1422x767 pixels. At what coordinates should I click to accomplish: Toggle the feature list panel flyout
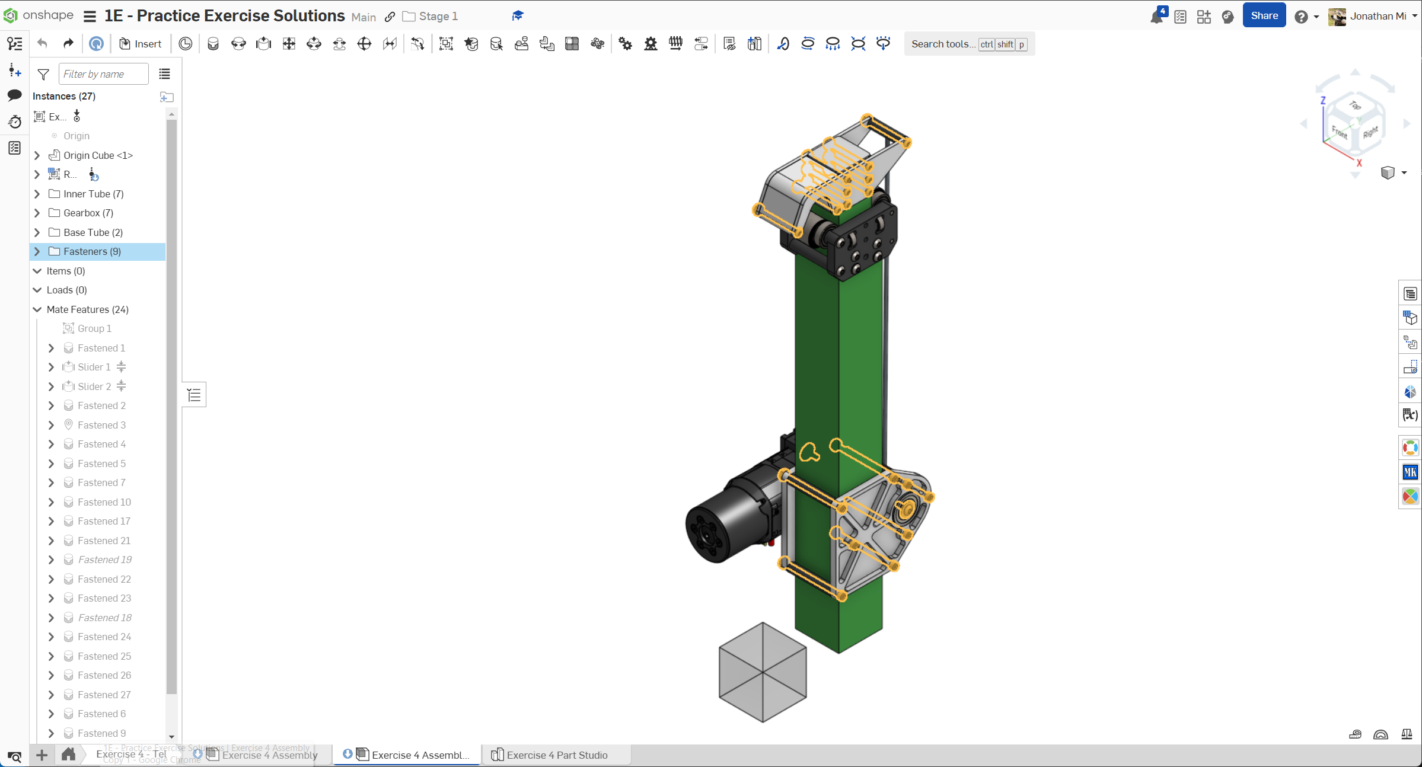click(x=194, y=395)
